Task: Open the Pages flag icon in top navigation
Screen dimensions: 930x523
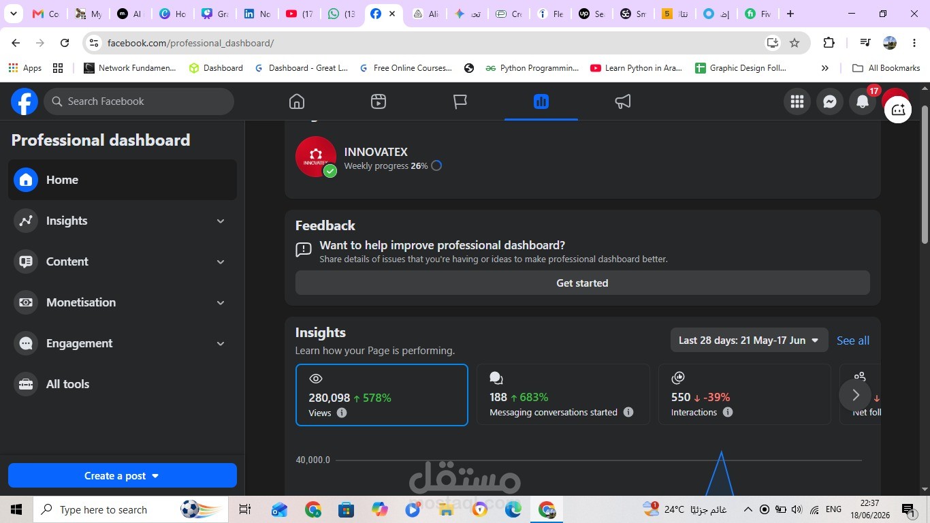Action: click(x=460, y=101)
